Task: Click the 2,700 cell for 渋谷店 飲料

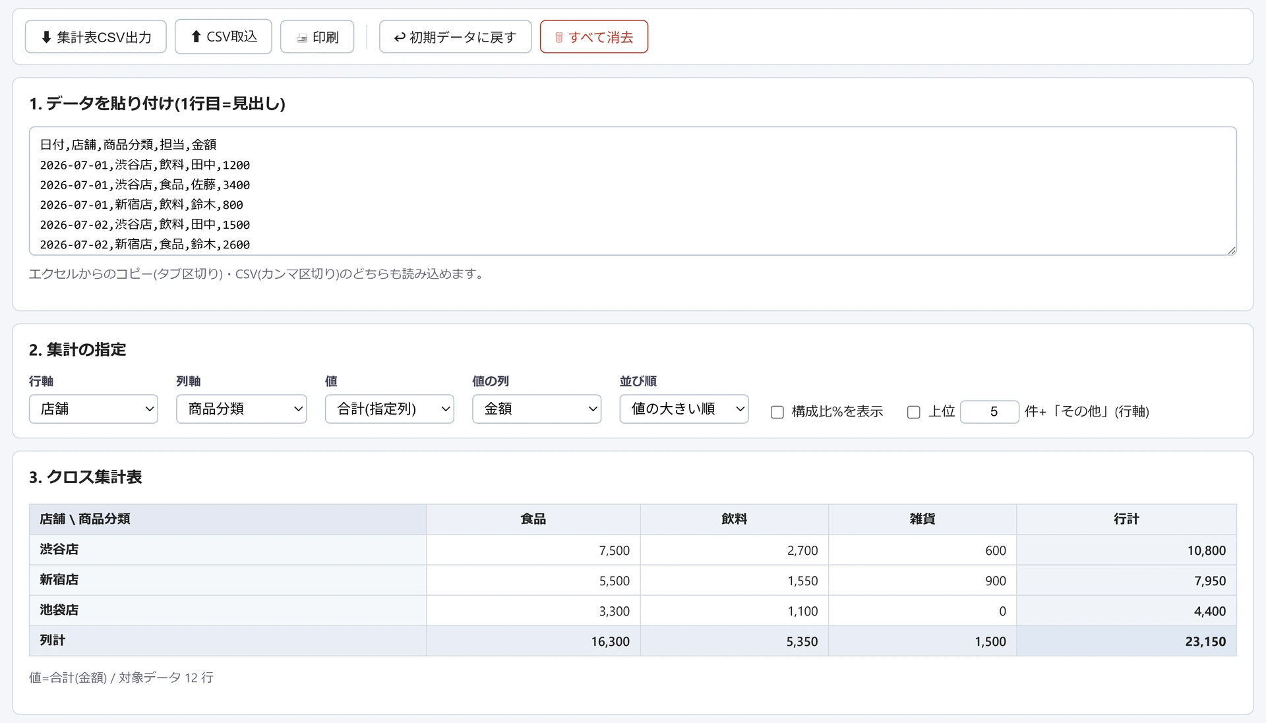Action: (735, 550)
